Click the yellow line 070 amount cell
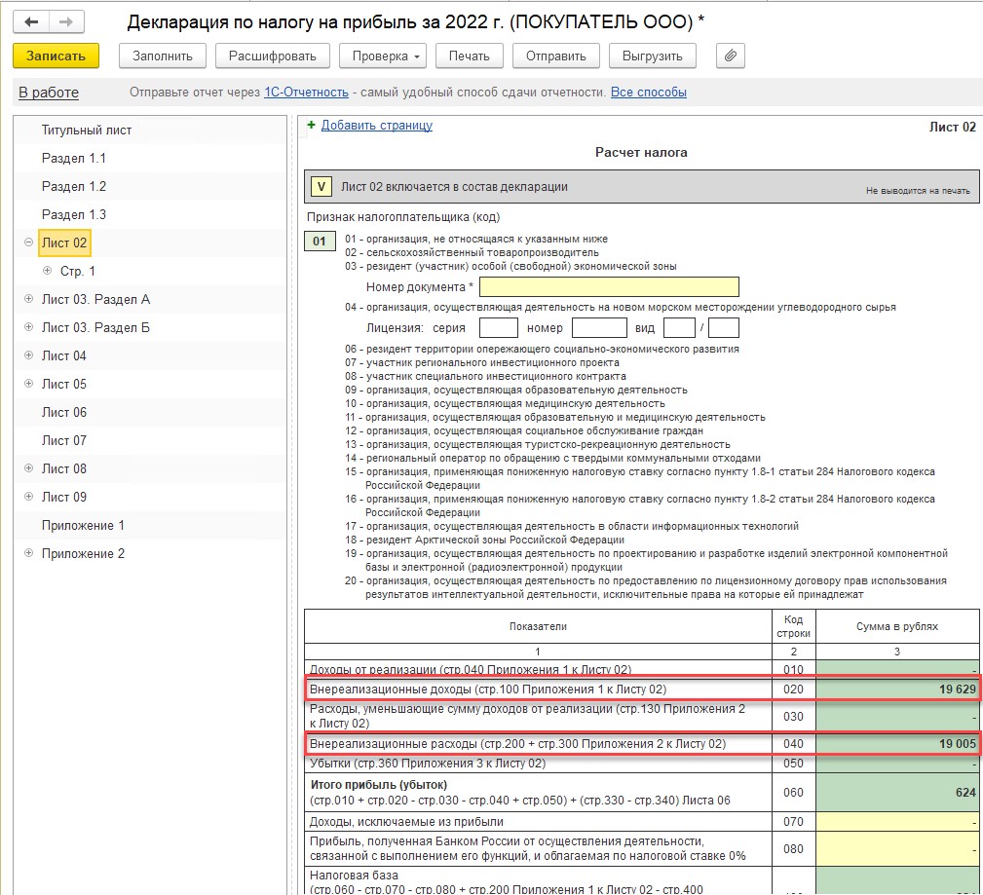The image size is (983, 895). [897, 822]
